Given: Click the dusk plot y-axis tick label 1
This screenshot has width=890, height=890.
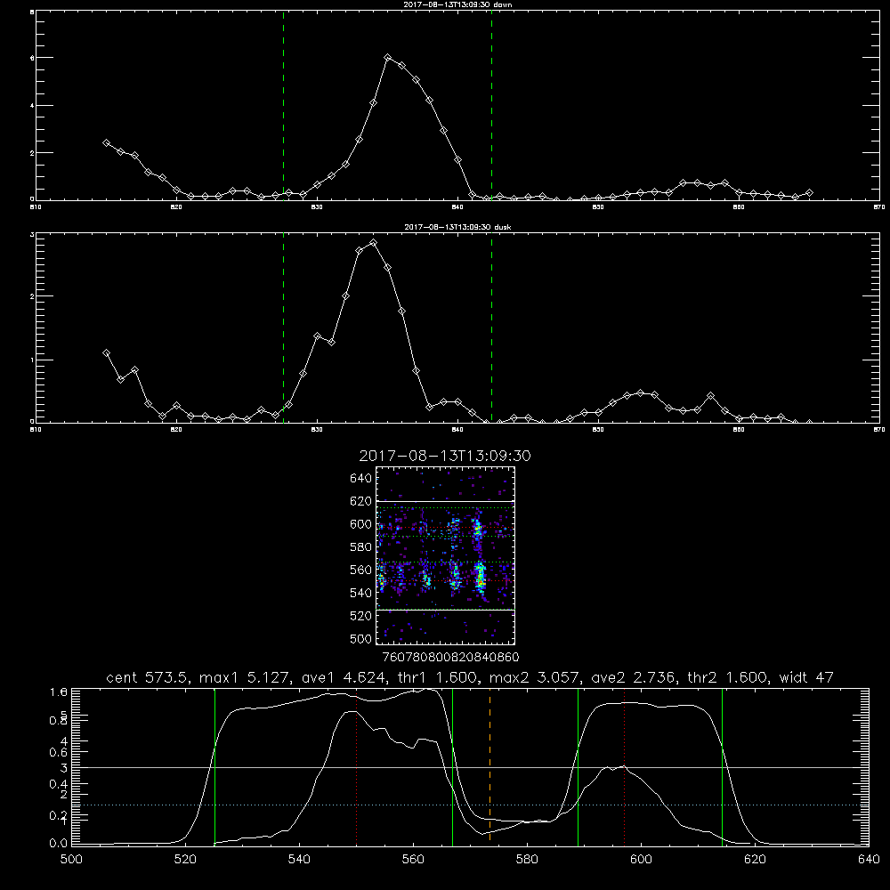Looking at the screenshot, I should click(x=32, y=360).
